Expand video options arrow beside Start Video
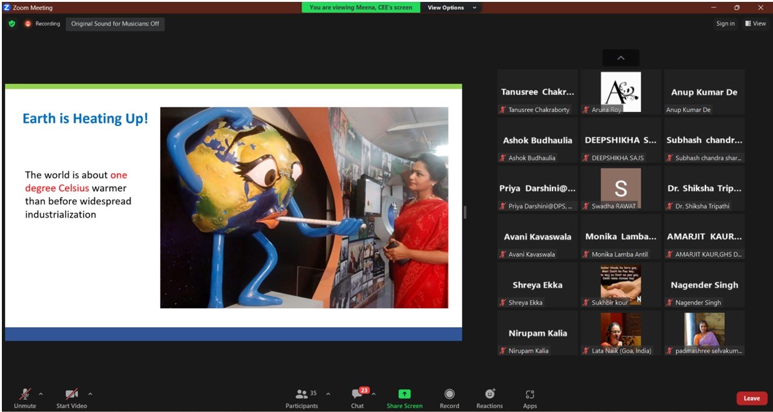The width and height of the screenshot is (773, 412). [x=90, y=394]
